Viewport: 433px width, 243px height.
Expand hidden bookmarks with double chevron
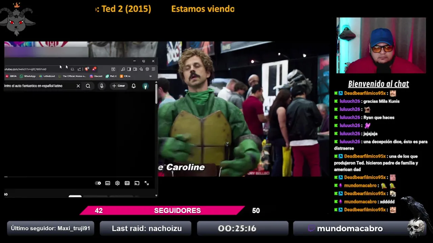click(x=151, y=76)
